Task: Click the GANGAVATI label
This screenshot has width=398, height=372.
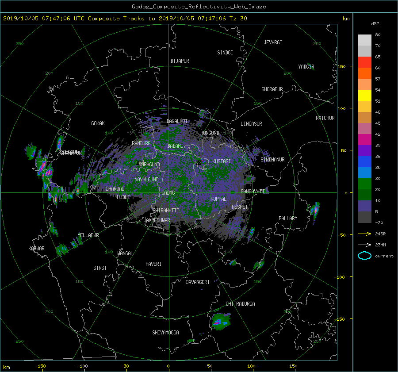Action: click(253, 192)
